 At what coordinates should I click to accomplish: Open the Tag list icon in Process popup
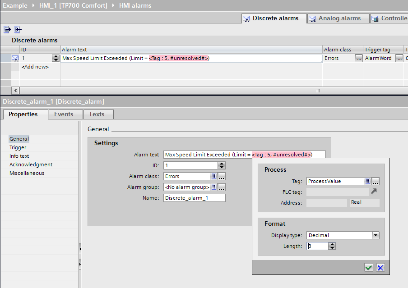pyautogui.click(x=368, y=181)
